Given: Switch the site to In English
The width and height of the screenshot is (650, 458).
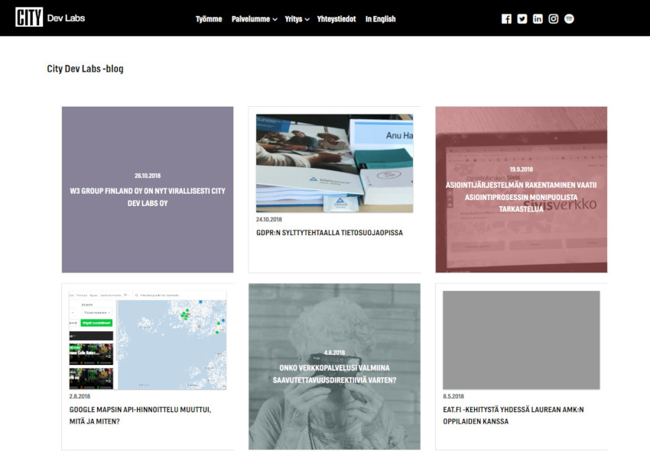Looking at the screenshot, I should (381, 19).
